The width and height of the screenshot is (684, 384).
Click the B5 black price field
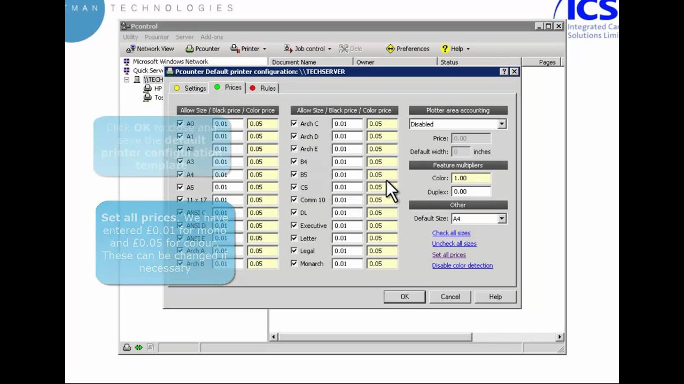tap(347, 174)
